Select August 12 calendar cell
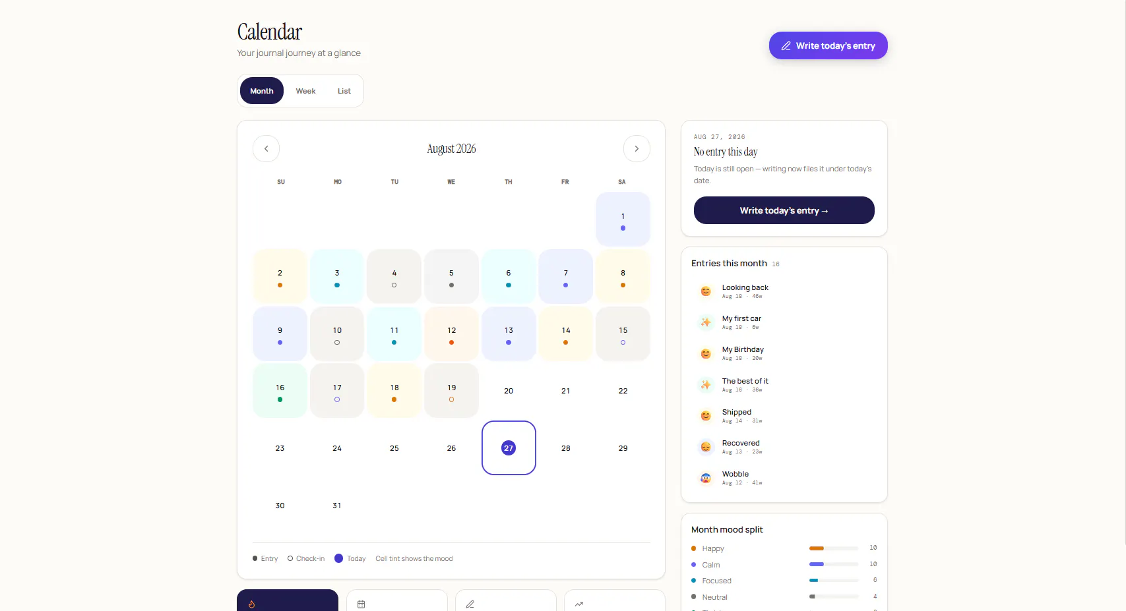Viewport: 1126px width, 611px height. [x=451, y=334]
